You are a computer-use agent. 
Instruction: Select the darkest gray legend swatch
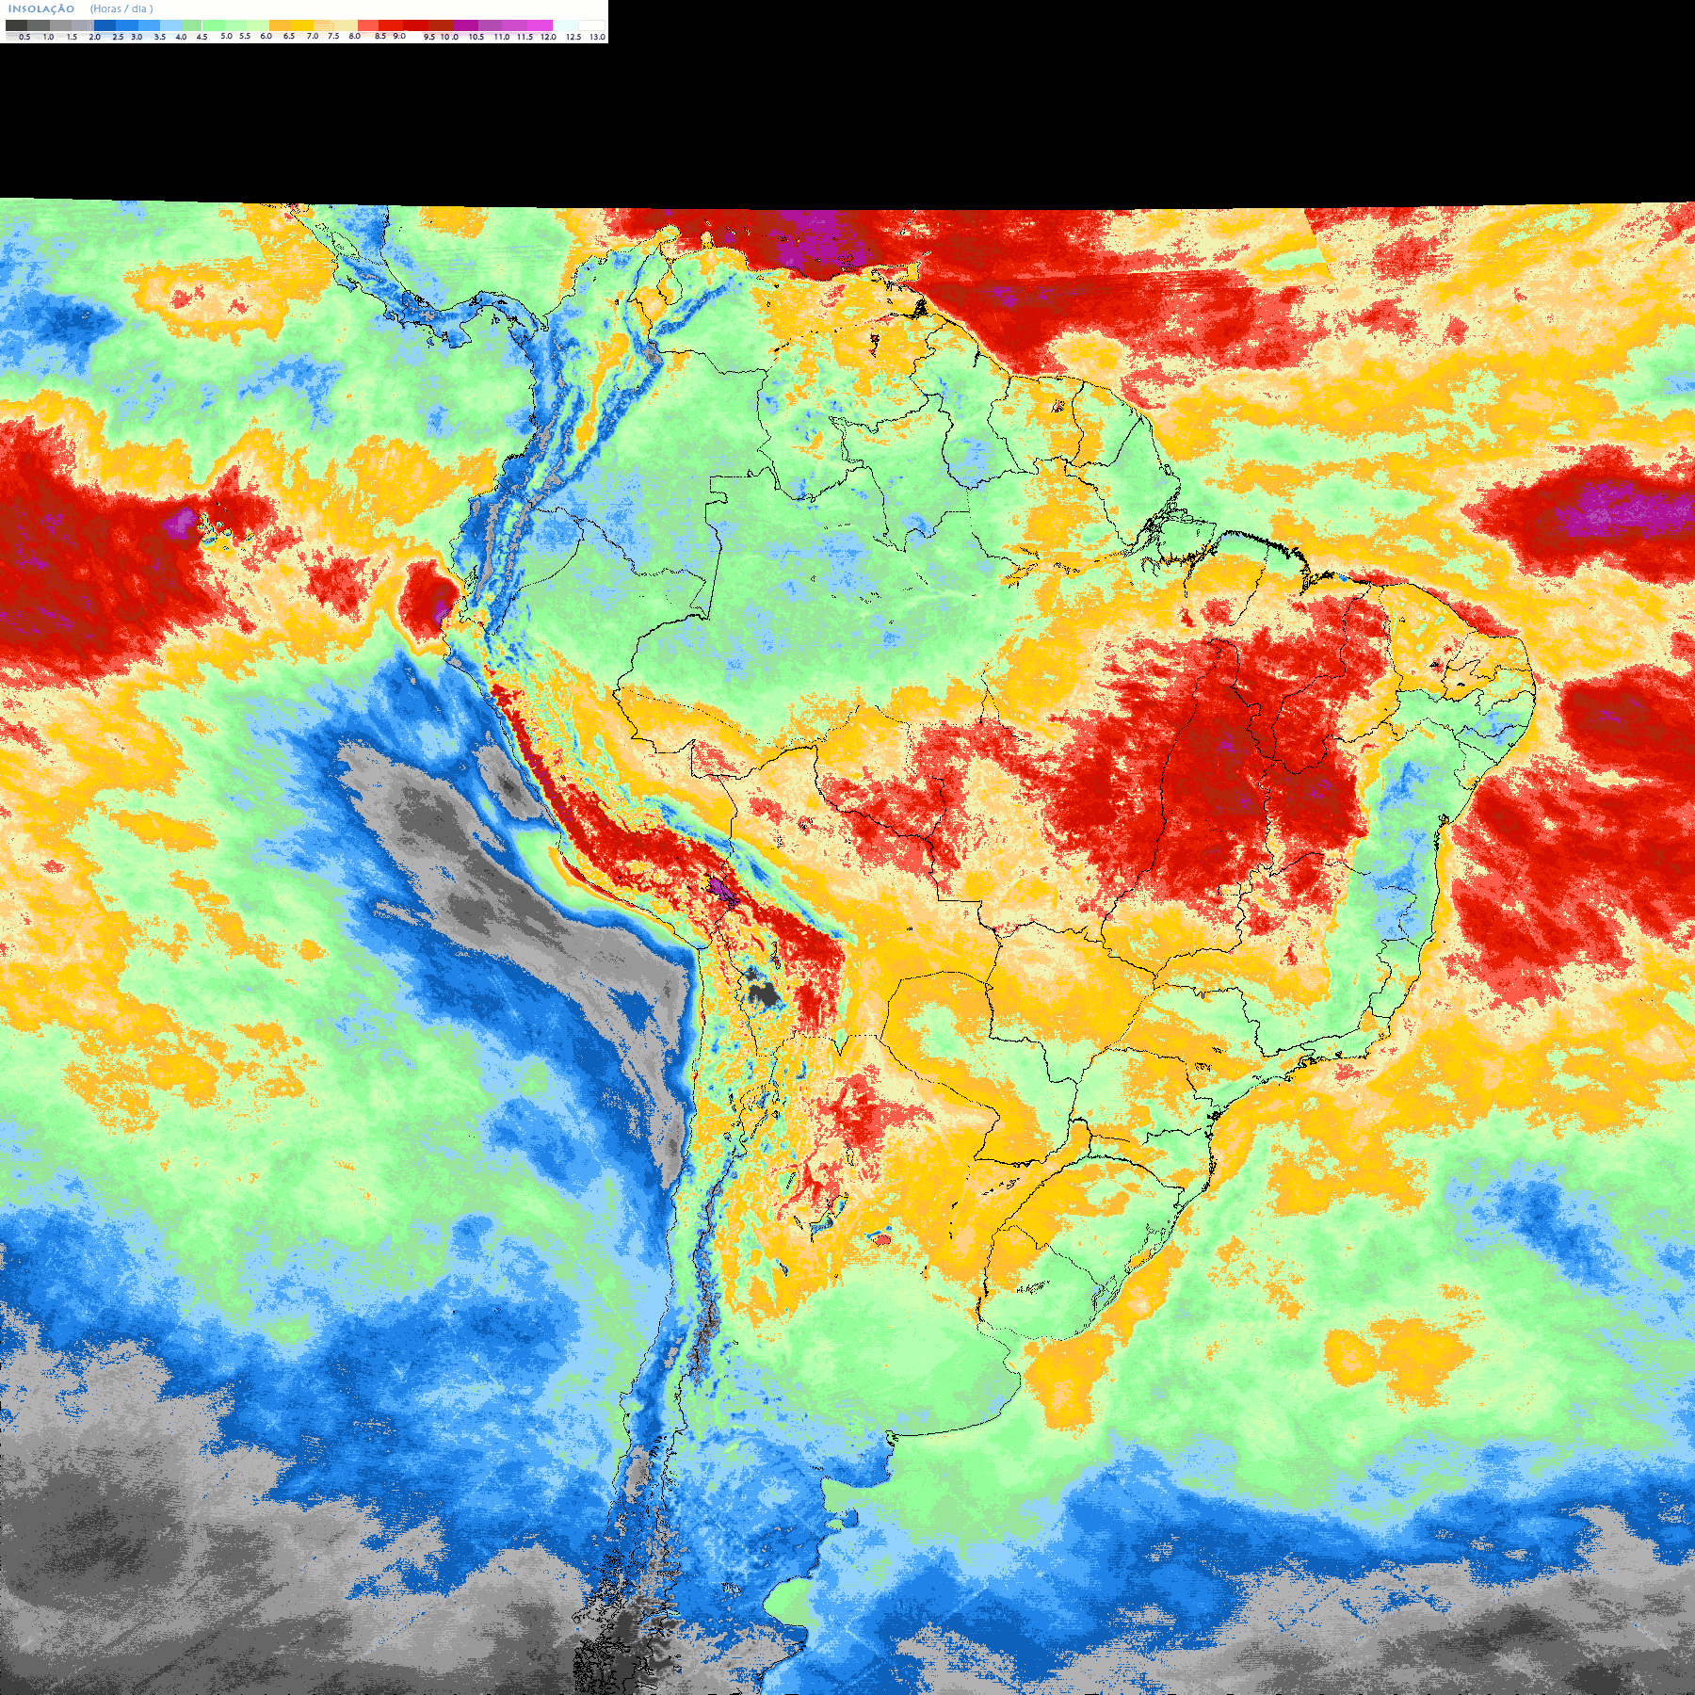click(x=16, y=25)
